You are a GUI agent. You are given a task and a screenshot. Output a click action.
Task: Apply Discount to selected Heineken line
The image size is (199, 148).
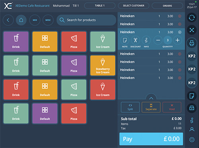(135, 40)
